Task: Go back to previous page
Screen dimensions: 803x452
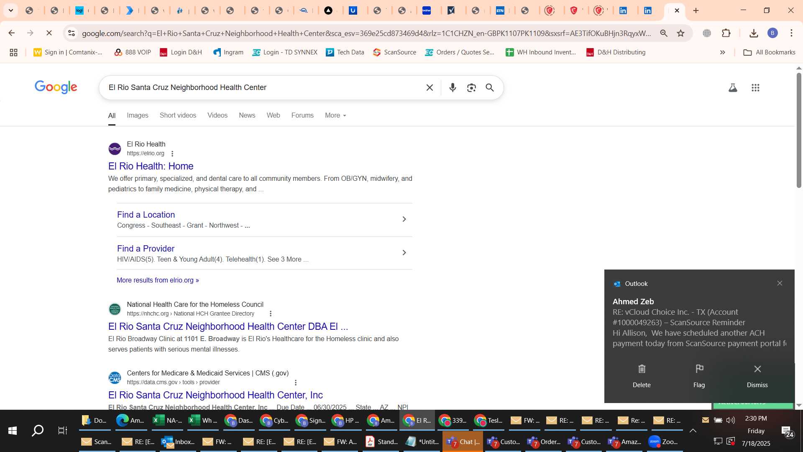Action: [x=12, y=33]
